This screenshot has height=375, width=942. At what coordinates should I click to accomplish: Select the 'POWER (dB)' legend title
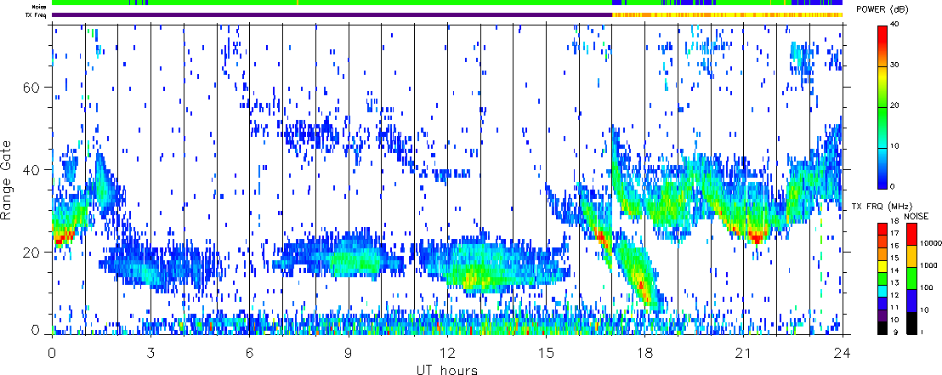[883, 10]
